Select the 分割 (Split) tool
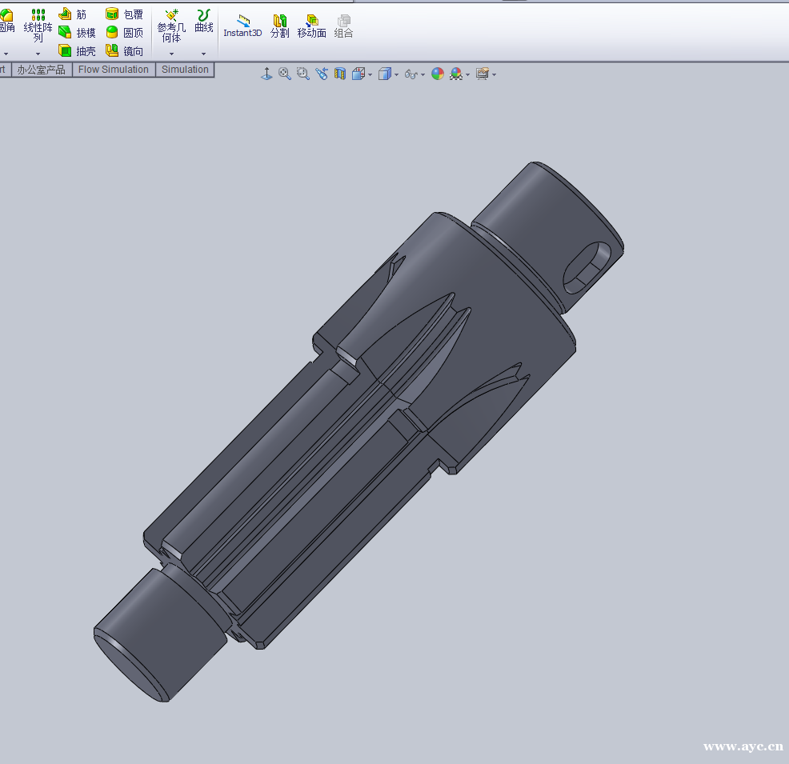 [279, 26]
